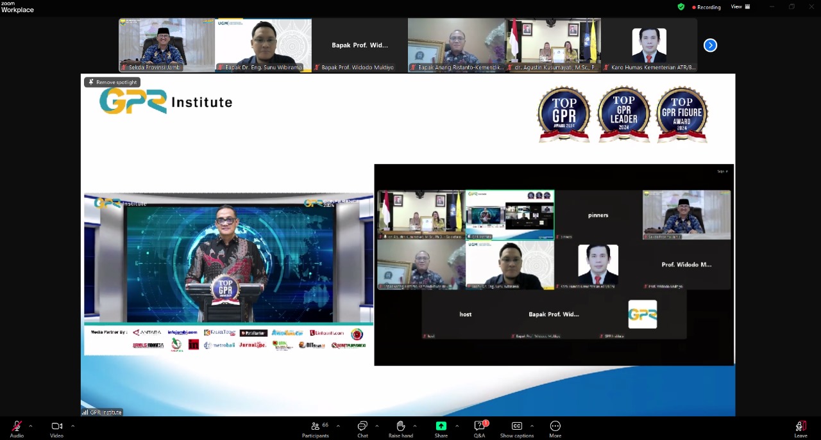Image resolution: width=821 pixels, height=440 pixels.
Task: Toggle Show captions CC button
Action: click(516, 427)
